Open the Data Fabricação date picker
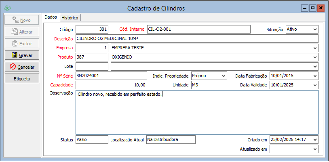 314,76
